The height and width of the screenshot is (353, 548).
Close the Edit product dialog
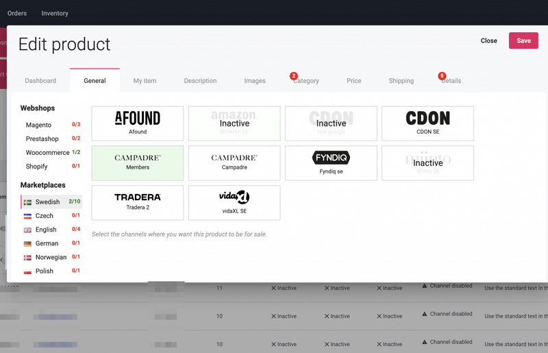pos(488,40)
